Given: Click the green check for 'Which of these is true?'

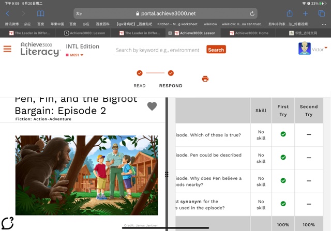Looking at the screenshot, I should pos(283,134).
